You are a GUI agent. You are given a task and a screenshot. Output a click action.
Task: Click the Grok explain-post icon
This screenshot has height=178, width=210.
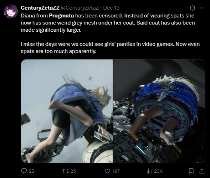coord(193,8)
